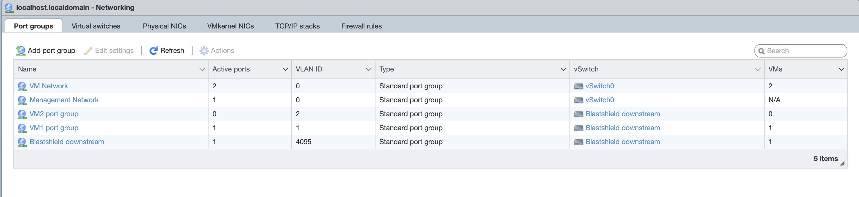Open Blastshield downstream port group name link
The image size is (859, 197).
[x=67, y=142]
